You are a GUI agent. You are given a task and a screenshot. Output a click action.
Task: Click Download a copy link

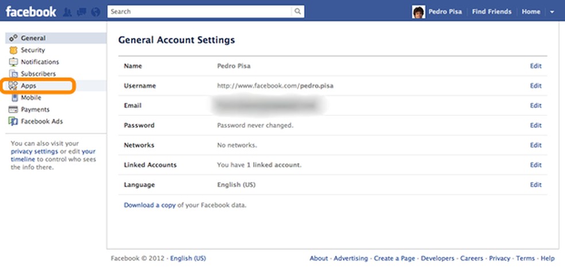[x=149, y=205]
